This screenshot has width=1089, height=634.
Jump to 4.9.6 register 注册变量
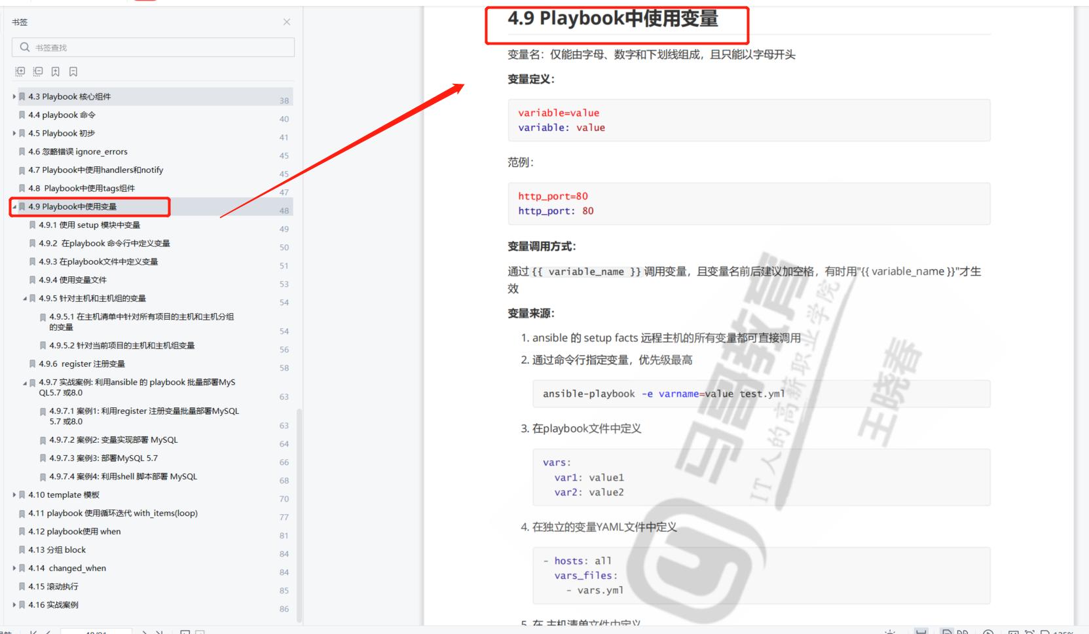click(82, 364)
